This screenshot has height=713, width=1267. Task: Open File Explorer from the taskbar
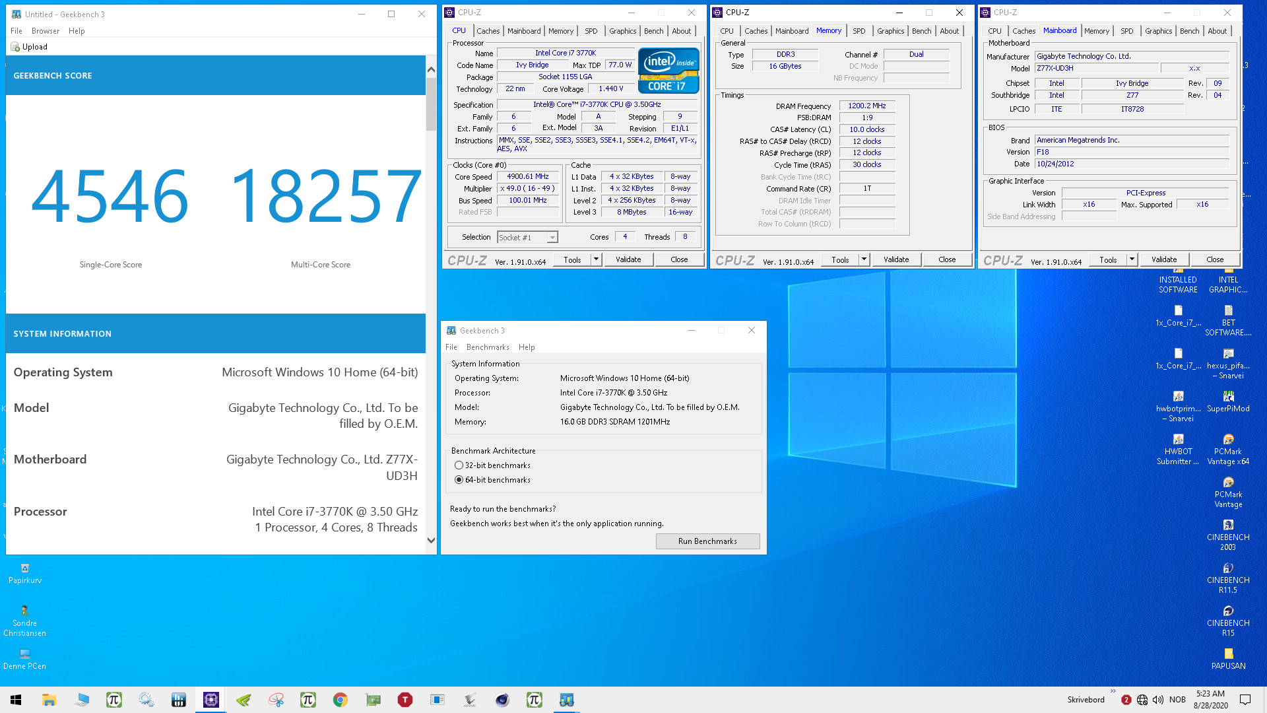tap(49, 700)
